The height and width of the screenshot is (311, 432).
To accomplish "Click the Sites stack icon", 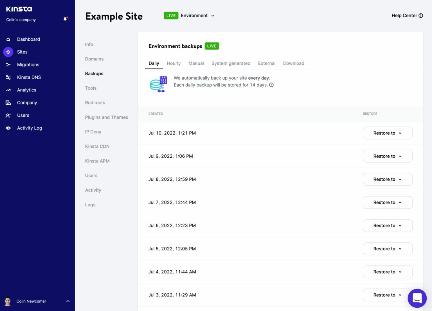I will (x=8, y=52).
